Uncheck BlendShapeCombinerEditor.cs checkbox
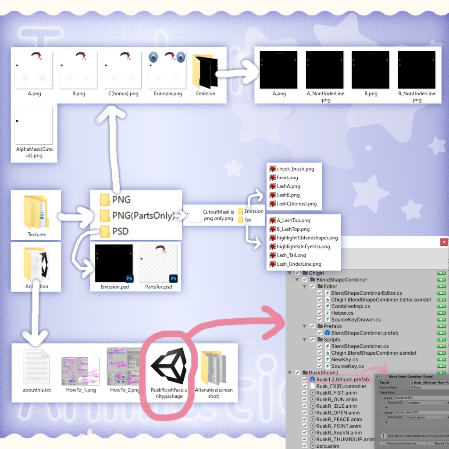Screen dimensions: 449x449 (x=320, y=293)
